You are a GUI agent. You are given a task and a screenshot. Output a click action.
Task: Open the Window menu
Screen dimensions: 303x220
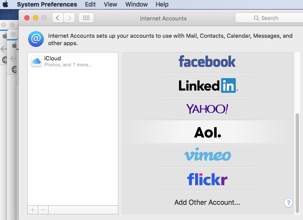point(137,4)
